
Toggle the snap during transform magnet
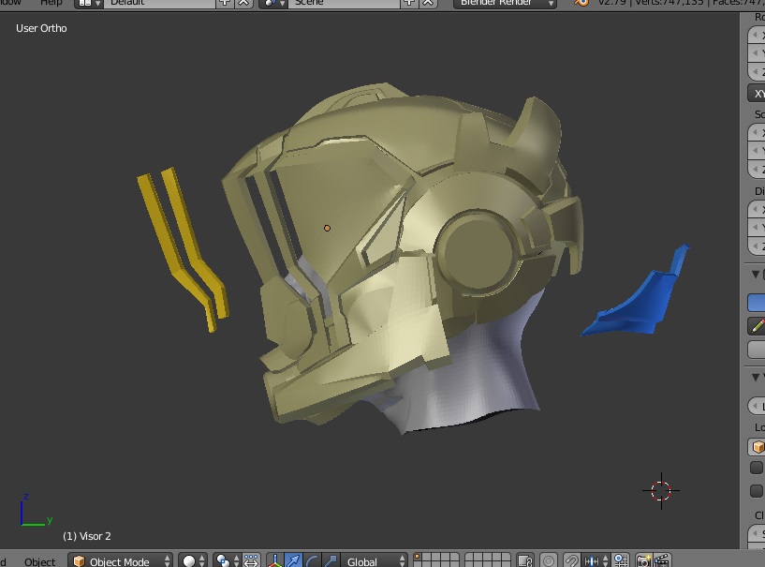point(570,560)
